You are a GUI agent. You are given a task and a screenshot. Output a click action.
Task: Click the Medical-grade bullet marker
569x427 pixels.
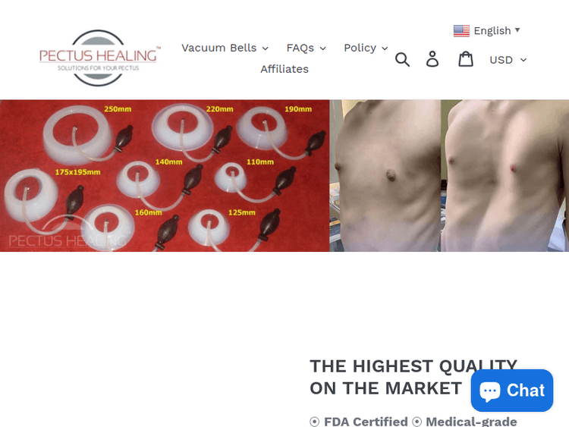[x=417, y=422]
